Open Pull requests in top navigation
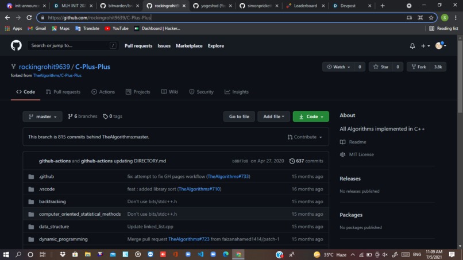Image resolution: width=463 pixels, height=260 pixels. point(138,46)
